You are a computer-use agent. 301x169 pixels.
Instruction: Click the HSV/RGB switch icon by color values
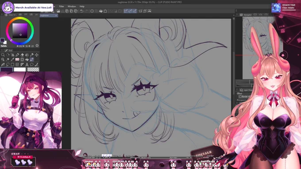(x=37, y=45)
